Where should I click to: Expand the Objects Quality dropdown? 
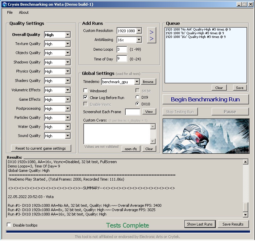(x=68, y=53)
